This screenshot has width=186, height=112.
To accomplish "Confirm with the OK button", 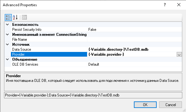I will tap(145, 105).
